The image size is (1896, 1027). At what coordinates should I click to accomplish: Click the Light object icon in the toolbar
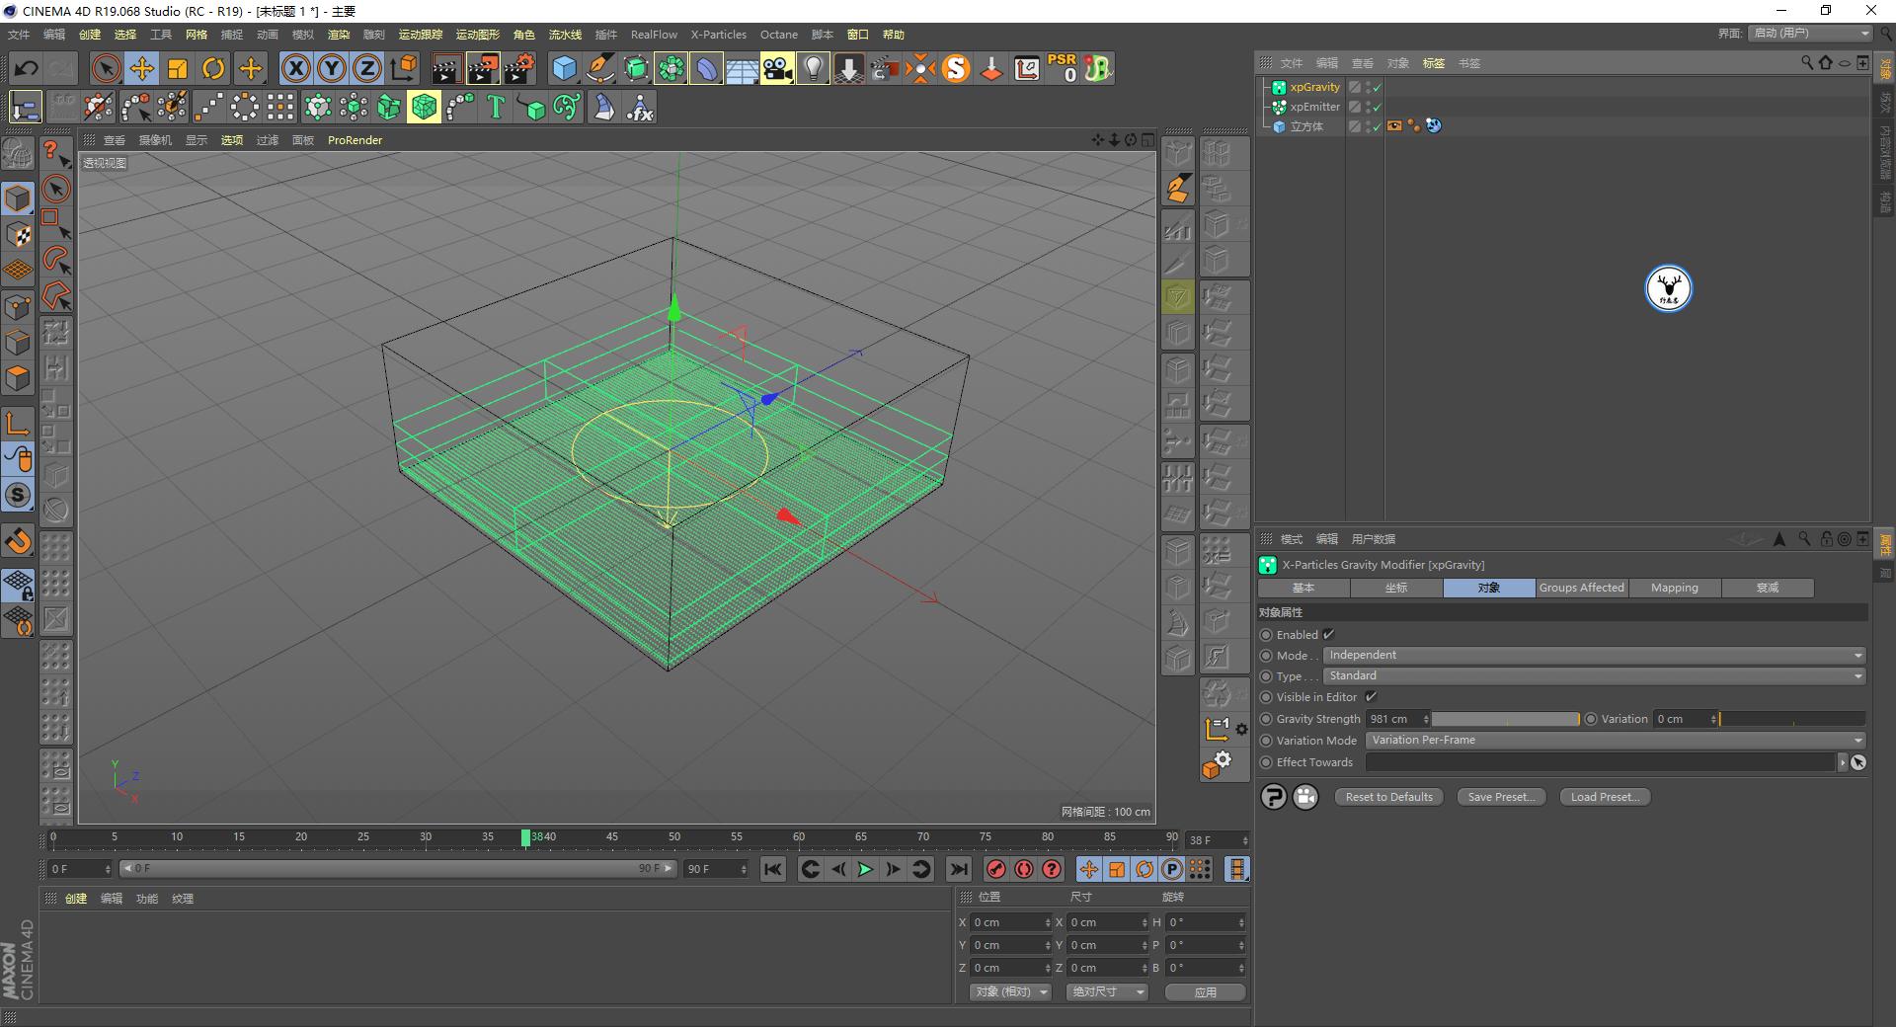[812, 68]
